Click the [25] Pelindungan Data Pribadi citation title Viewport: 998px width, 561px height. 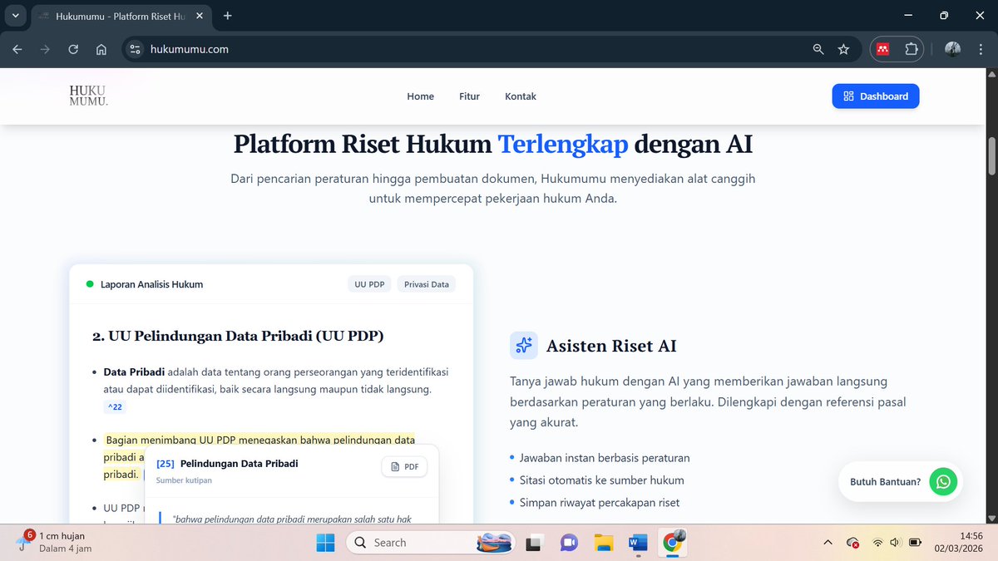[x=227, y=464]
